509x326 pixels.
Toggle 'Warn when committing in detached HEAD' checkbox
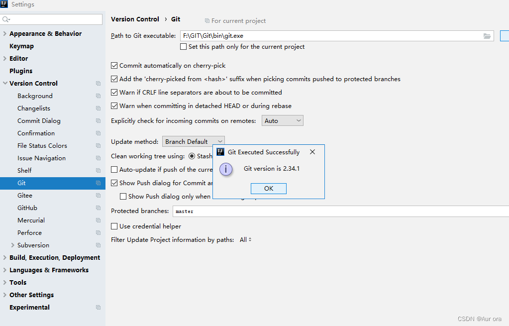click(114, 106)
